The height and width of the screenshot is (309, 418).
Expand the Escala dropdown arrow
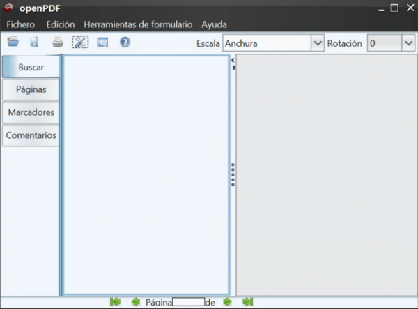(x=318, y=43)
